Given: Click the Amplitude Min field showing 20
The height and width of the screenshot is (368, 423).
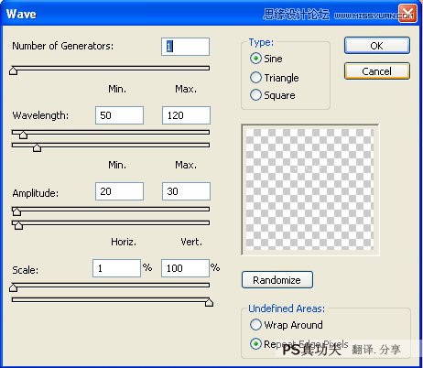Looking at the screenshot, I should [119, 191].
